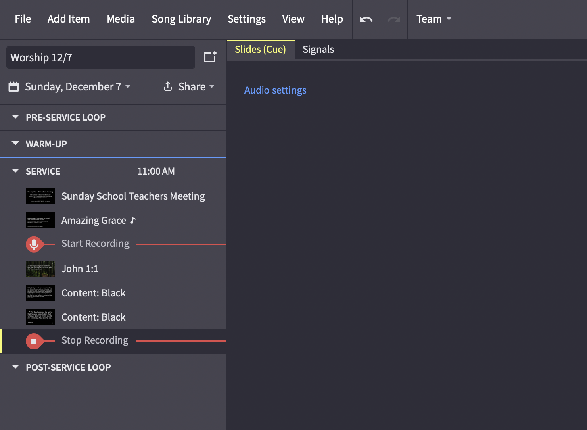This screenshot has width=587, height=430.
Task: Open the Add Item menu
Action: click(x=69, y=19)
